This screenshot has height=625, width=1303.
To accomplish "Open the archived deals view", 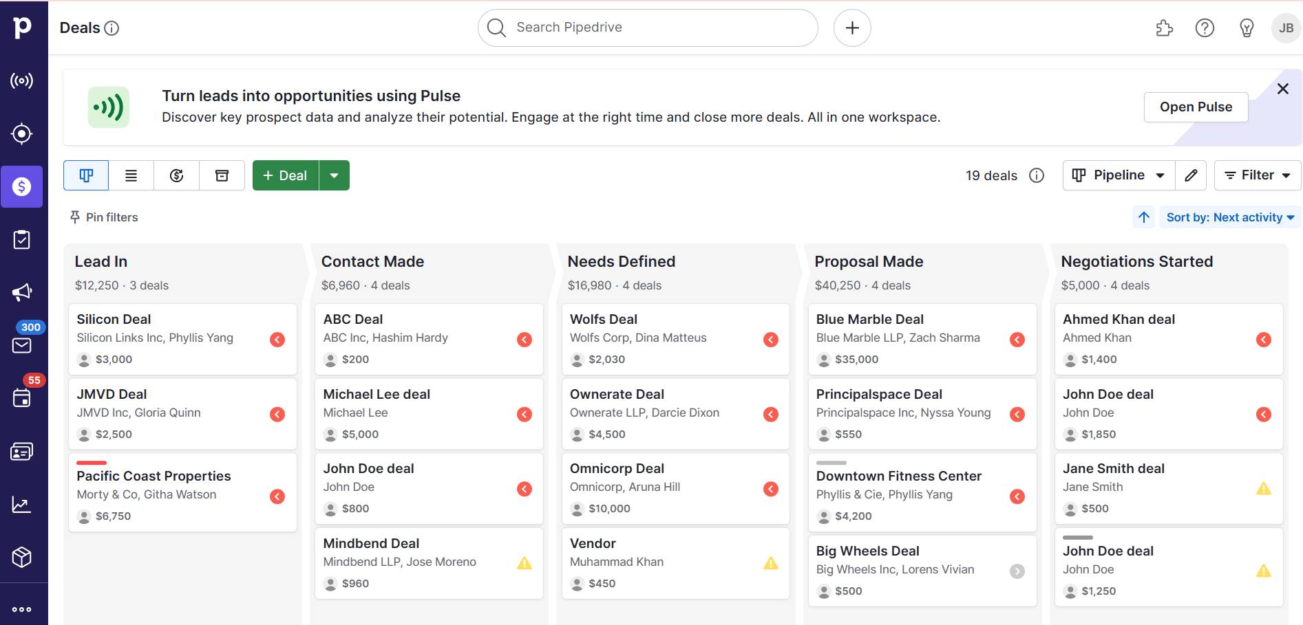I will [x=222, y=175].
